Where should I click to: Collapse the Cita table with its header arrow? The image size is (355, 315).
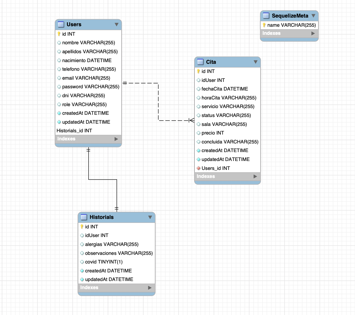point(256,62)
